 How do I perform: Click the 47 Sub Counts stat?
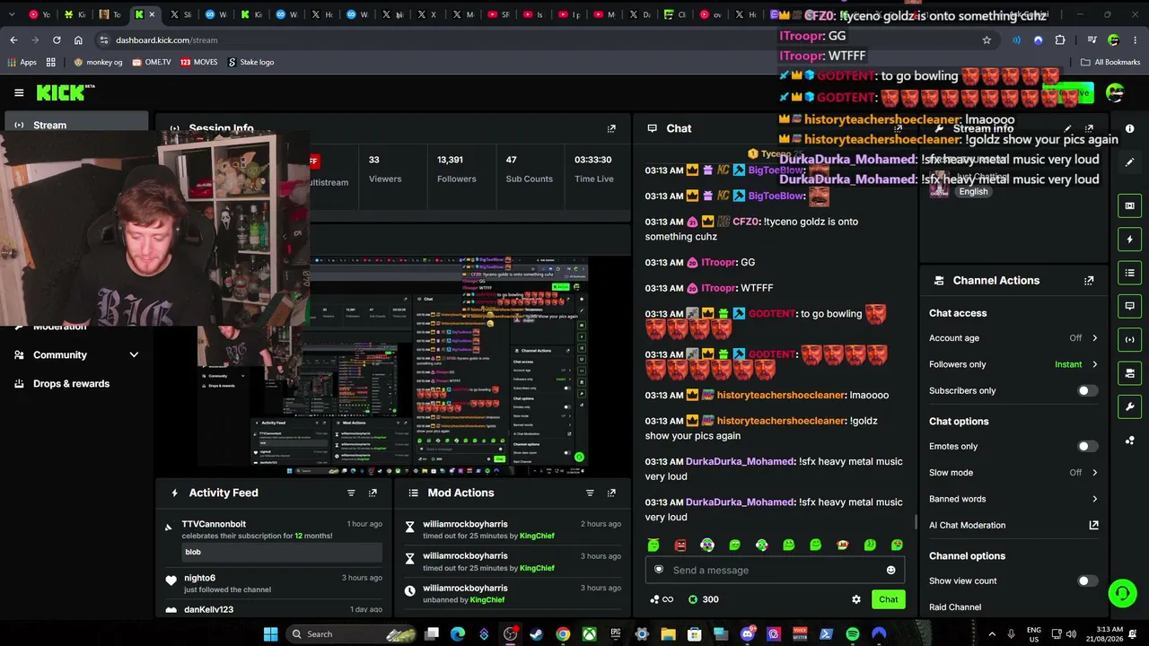point(529,169)
